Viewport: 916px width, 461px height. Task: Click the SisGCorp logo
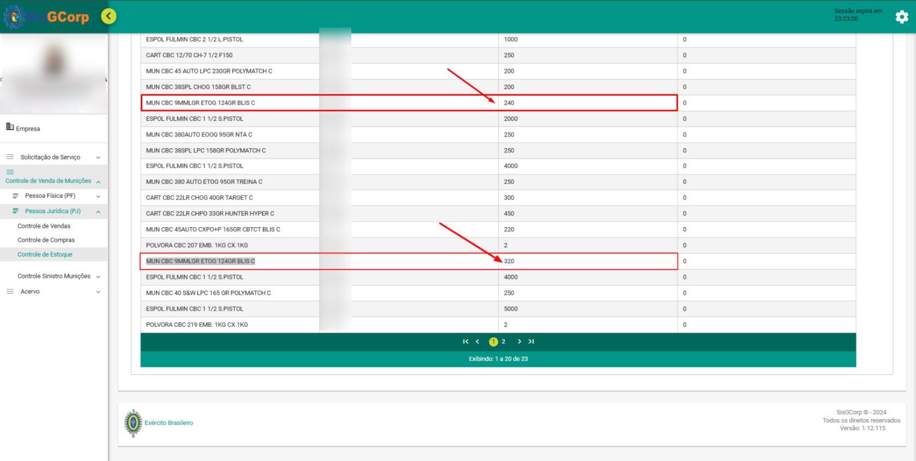[x=47, y=17]
